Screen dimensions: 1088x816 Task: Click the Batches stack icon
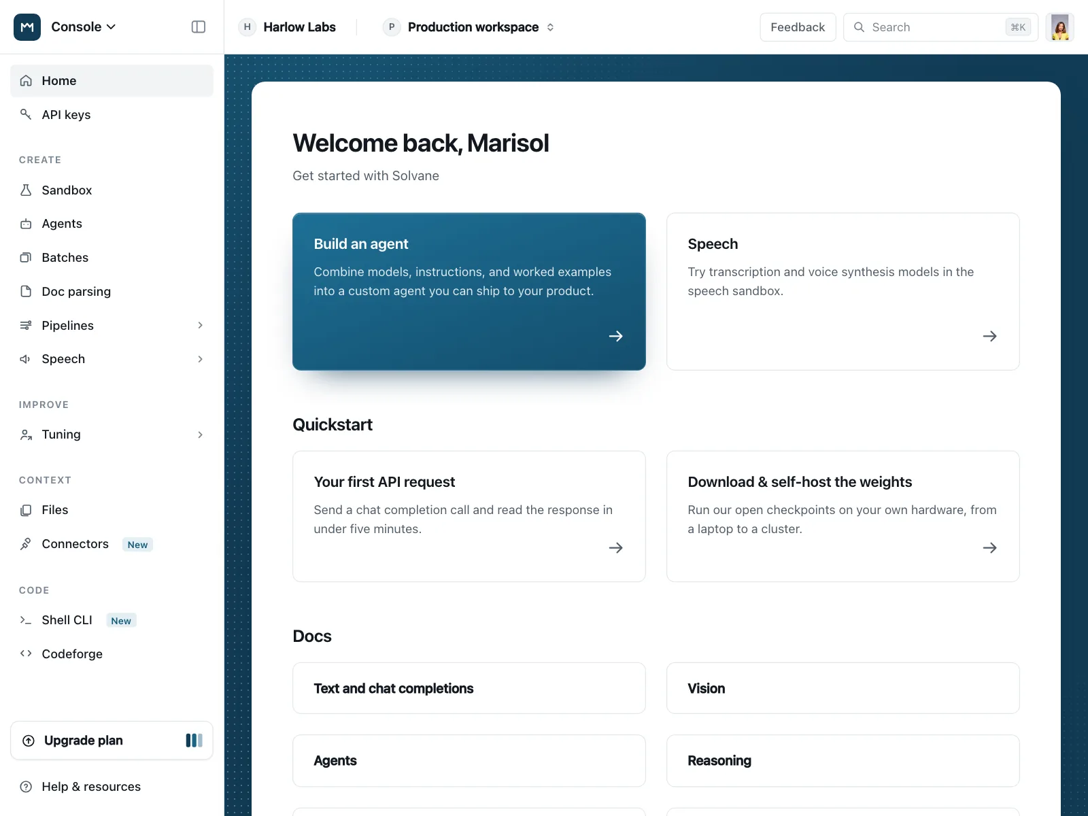click(26, 258)
